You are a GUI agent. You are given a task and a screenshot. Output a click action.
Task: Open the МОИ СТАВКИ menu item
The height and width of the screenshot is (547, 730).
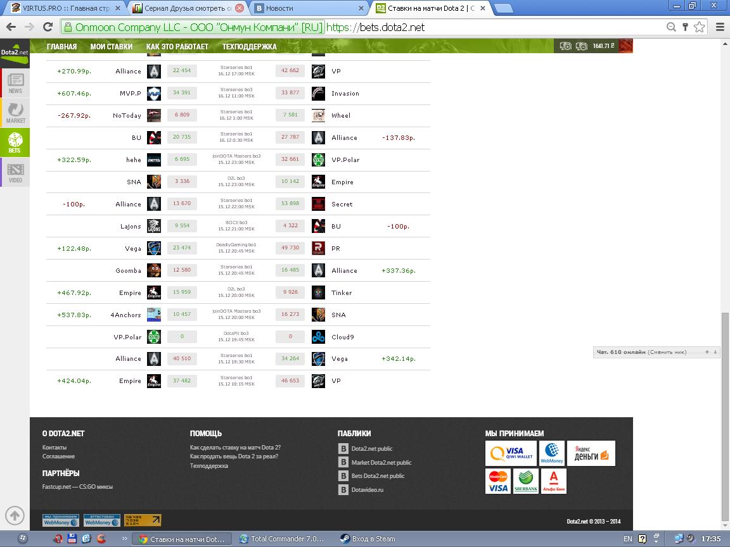tap(112, 46)
